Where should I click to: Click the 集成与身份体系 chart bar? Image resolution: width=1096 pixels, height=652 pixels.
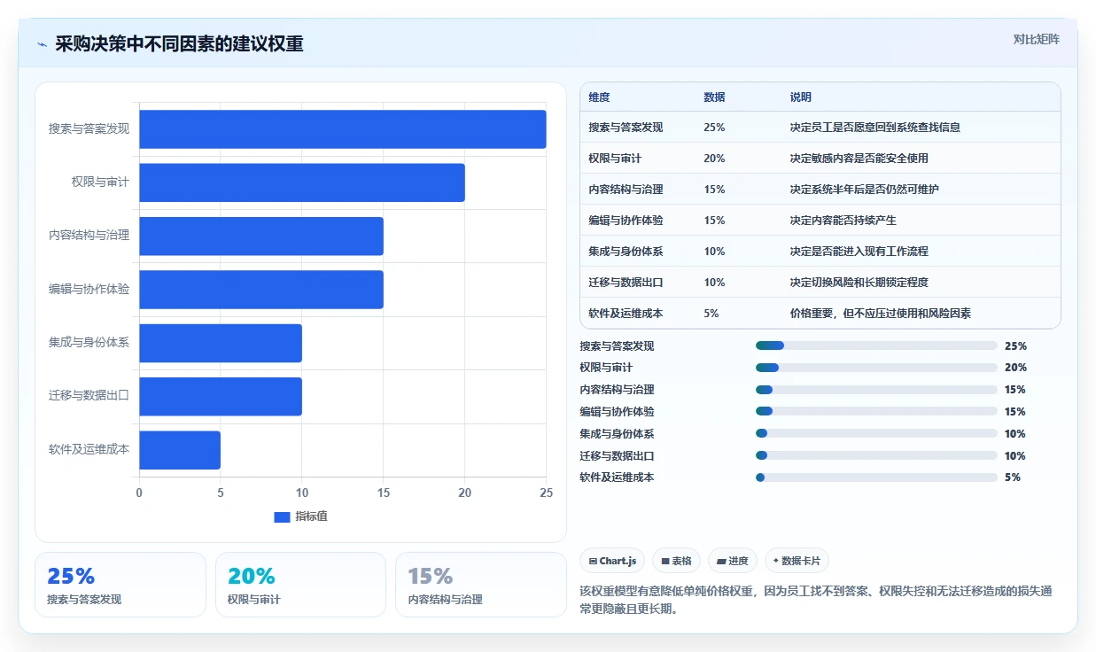221,343
